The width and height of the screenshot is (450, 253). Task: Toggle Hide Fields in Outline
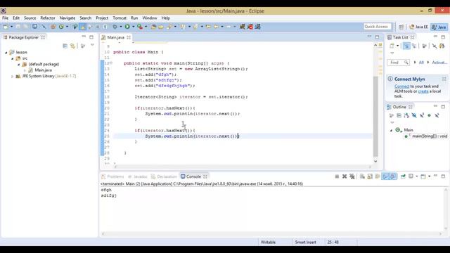click(414, 115)
